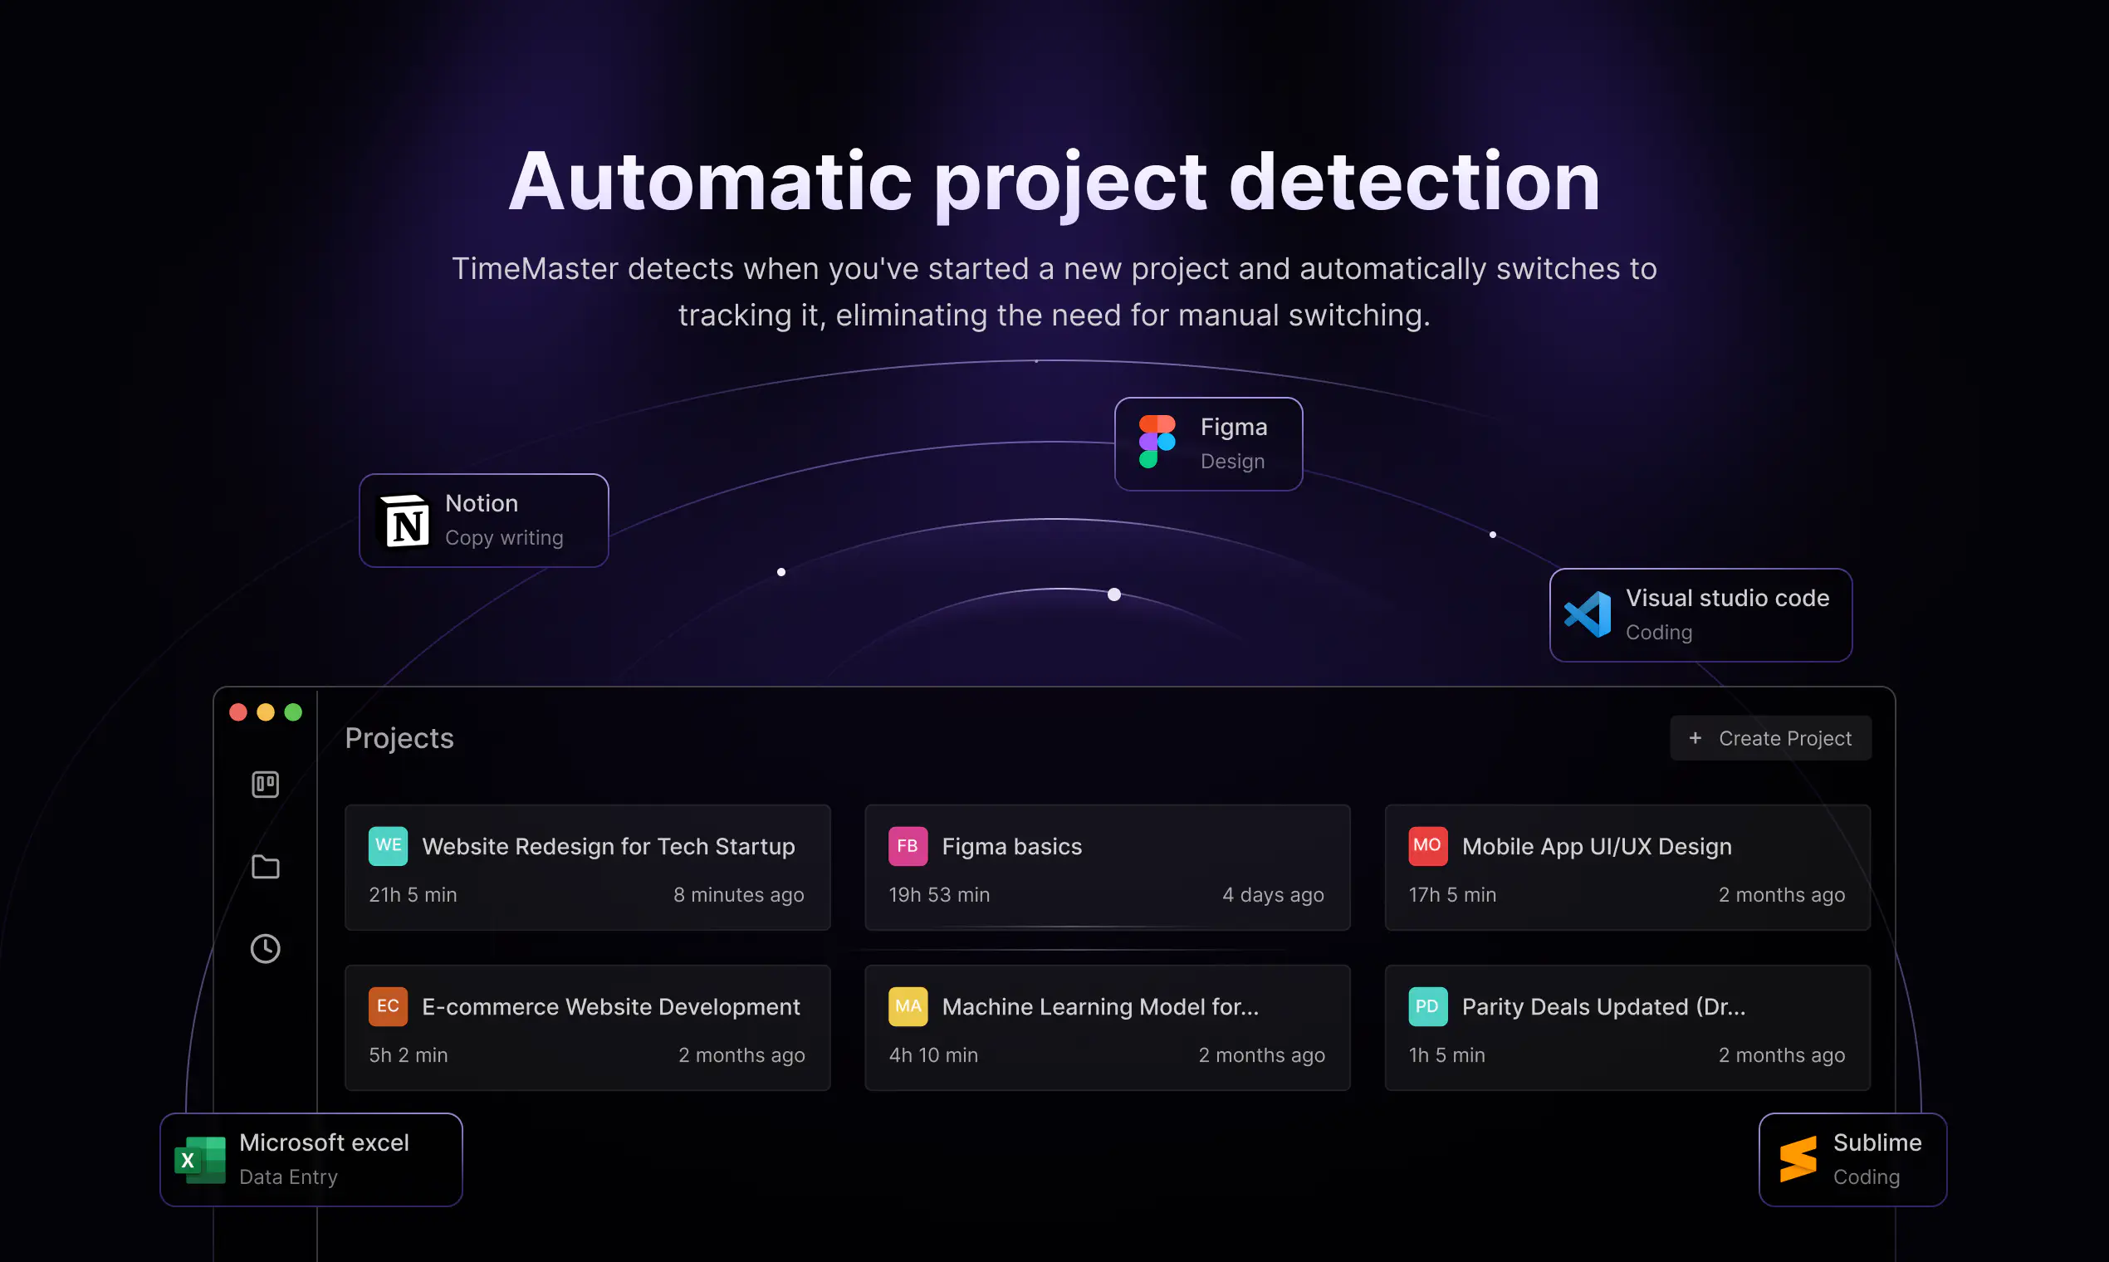
Task: Click the Visual studio code name text
Action: (1727, 598)
